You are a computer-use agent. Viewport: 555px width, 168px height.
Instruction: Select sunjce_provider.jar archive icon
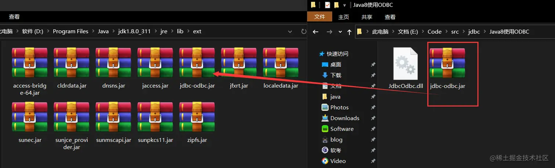tap(71, 117)
